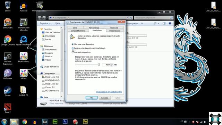Click the Aplicar button
This screenshot has height=125, width=222.
pos(118,98)
